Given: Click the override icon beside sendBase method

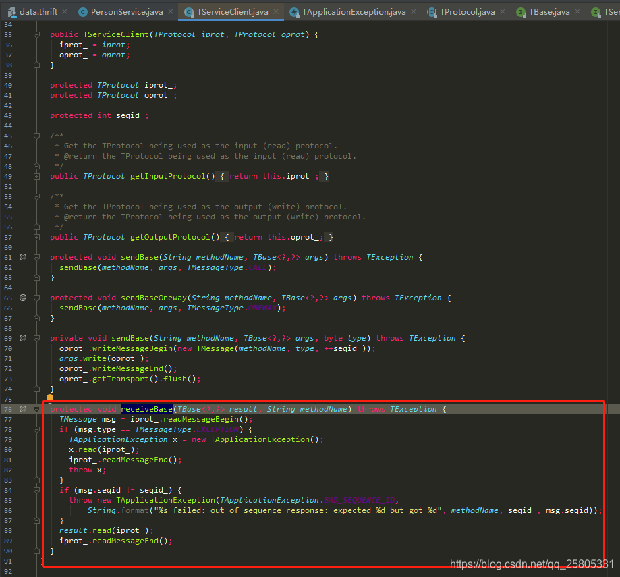Looking at the screenshot, I should (22, 257).
